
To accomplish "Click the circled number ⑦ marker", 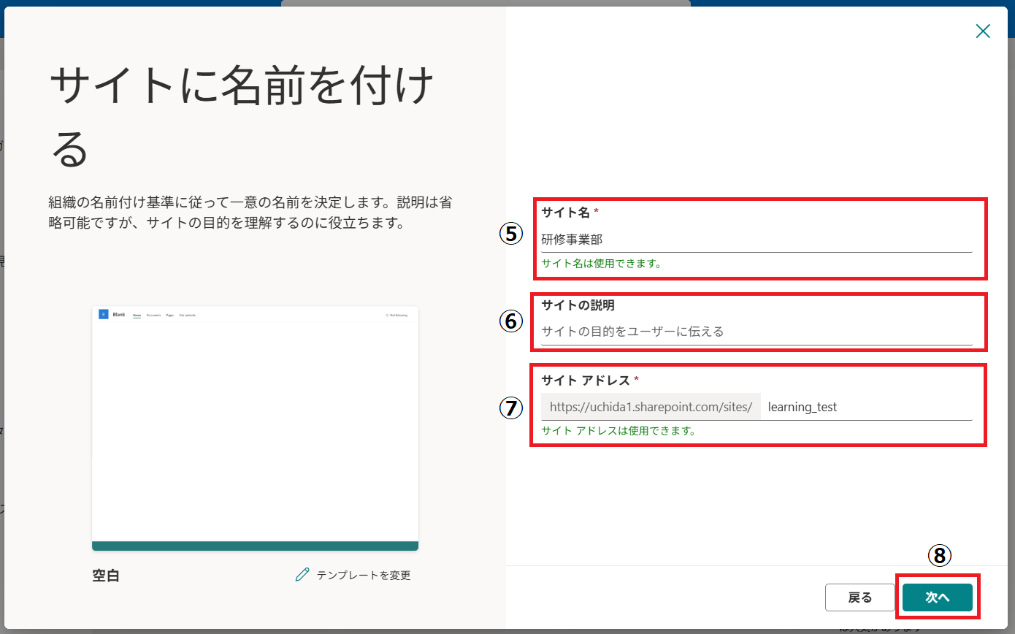I will [512, 408].
